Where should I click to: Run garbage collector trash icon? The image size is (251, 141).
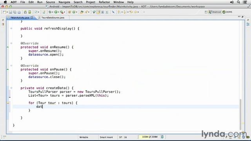tap(162, 137)
